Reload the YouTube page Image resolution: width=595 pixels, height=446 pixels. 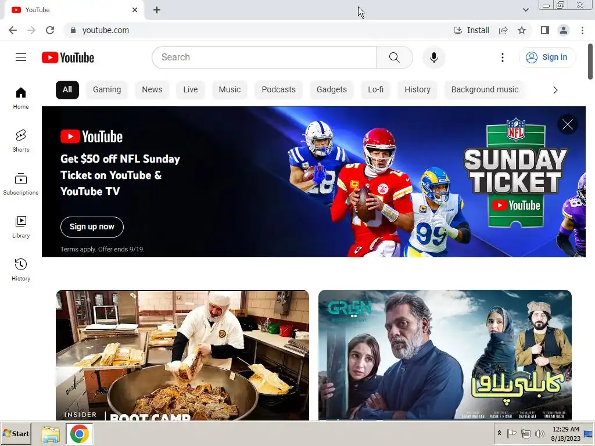coord(50,30)
